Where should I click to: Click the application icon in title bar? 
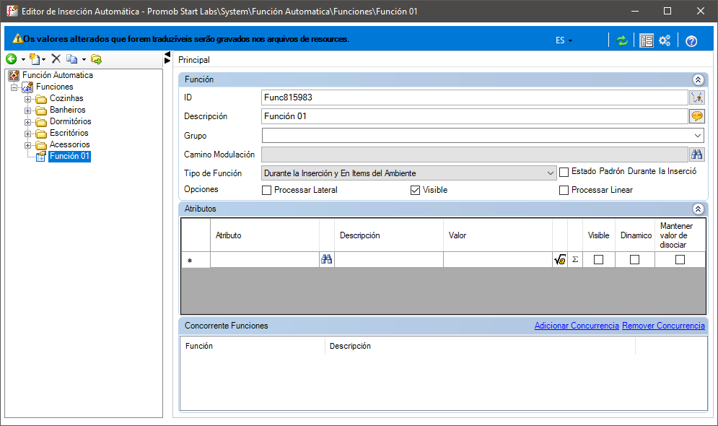(12, 11)
